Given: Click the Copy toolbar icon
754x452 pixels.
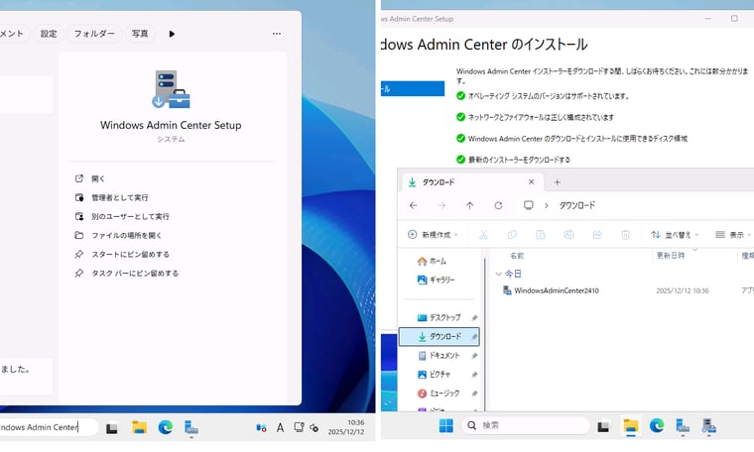Looking at the screenshot, I should 512,234.
